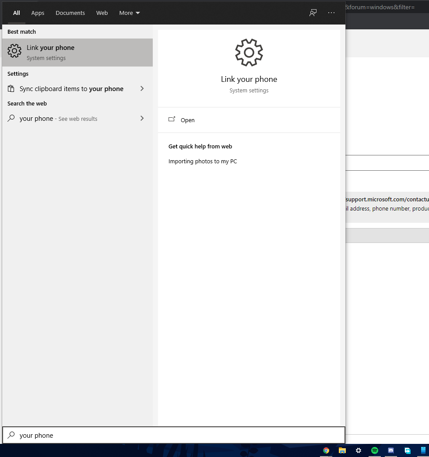
Task: Select the All search filter tab
Action: coord(17,13)
